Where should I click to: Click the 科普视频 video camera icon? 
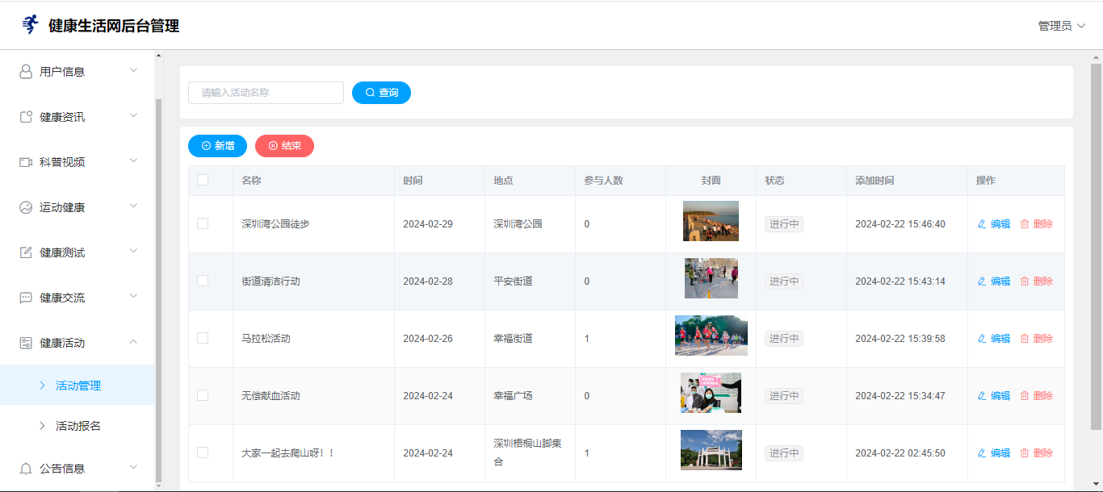(26, 162)
